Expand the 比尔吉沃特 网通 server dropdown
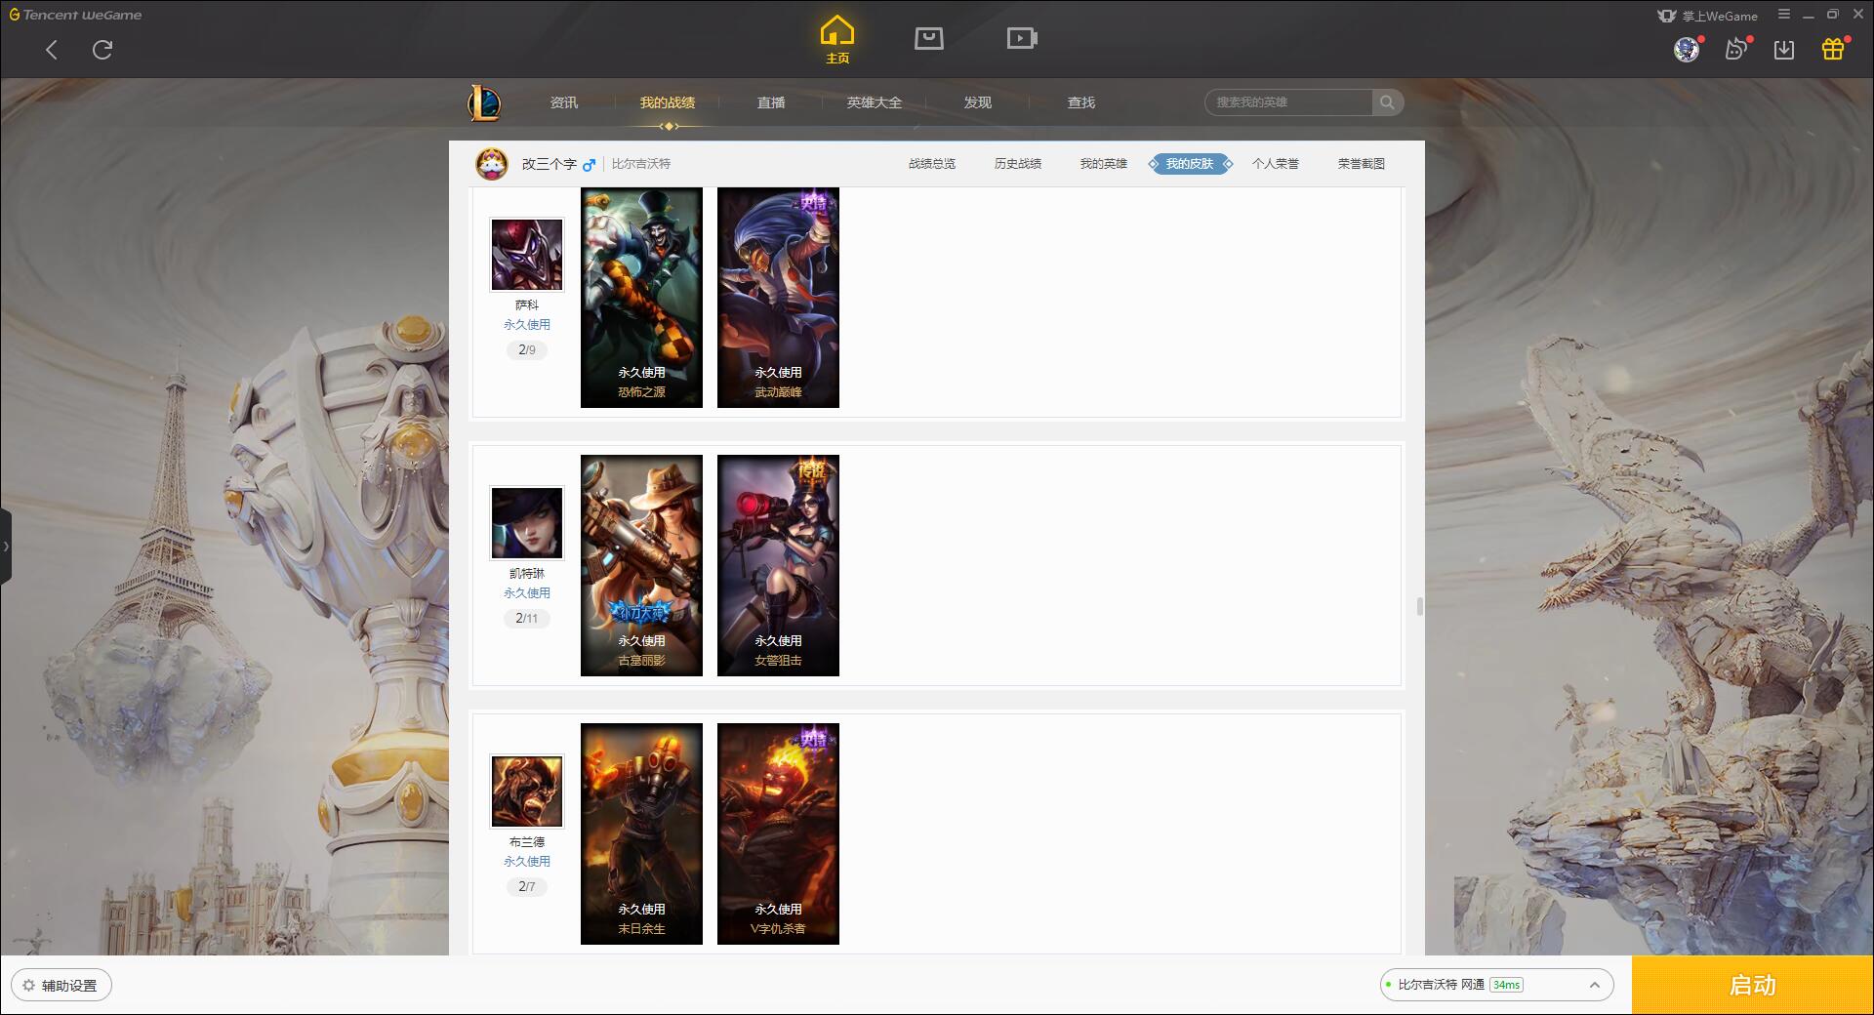This screenshot has height=1015, width=1874. click(x=1496, y=985)
